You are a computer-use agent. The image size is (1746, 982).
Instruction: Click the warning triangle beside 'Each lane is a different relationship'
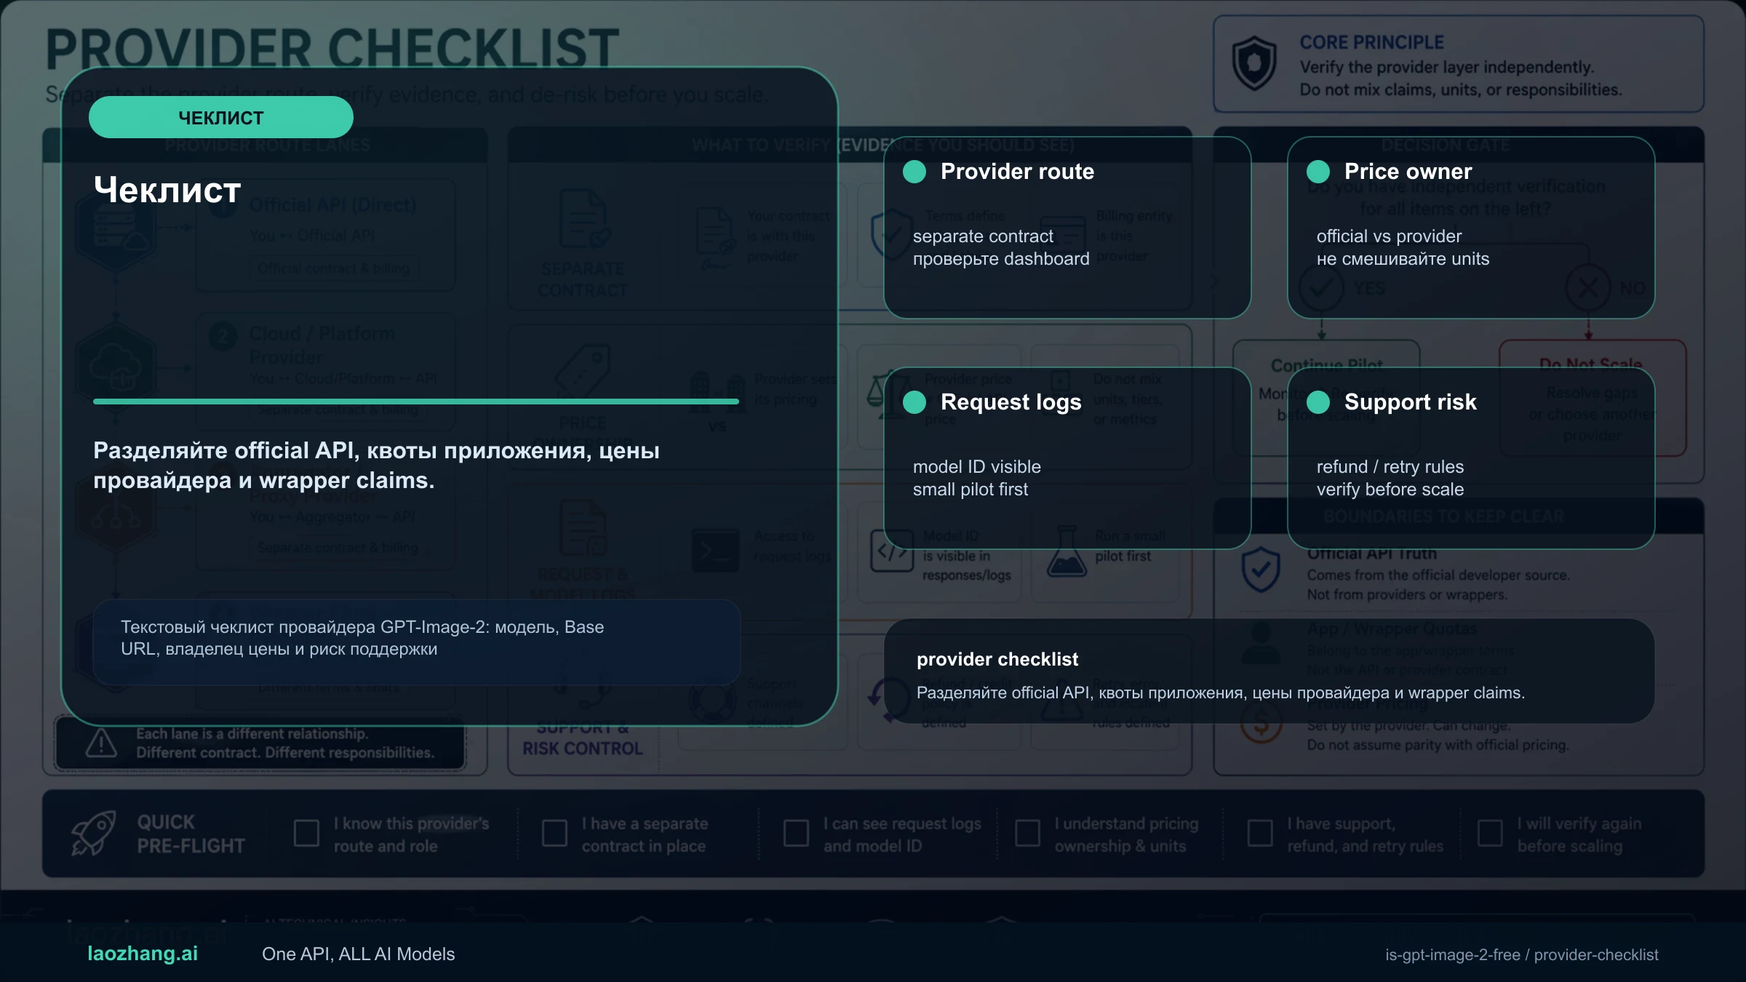101,743
